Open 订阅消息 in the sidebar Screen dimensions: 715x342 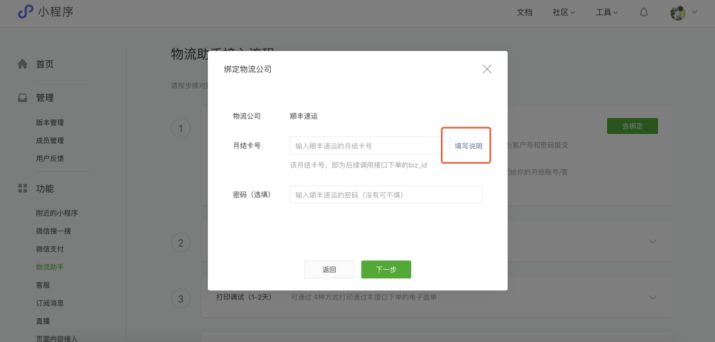pos(50,303)
